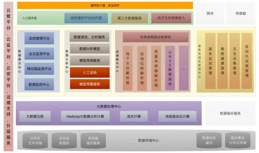Screen dimensions: 259x153
Task: Click the 硬件防火墙、安全防护 orange bar
Action: coord(105,5)
